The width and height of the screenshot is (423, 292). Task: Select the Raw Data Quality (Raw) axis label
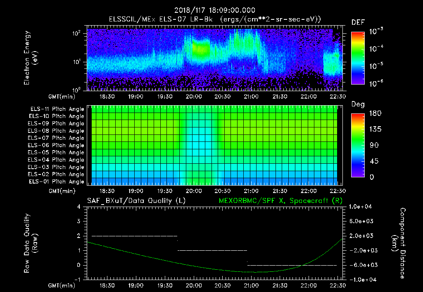(x=31, y=243)
